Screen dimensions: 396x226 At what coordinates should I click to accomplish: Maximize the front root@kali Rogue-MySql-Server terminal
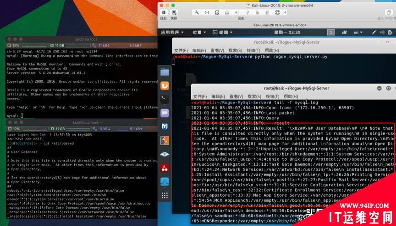pyautogui.click(x=388, y=88)
